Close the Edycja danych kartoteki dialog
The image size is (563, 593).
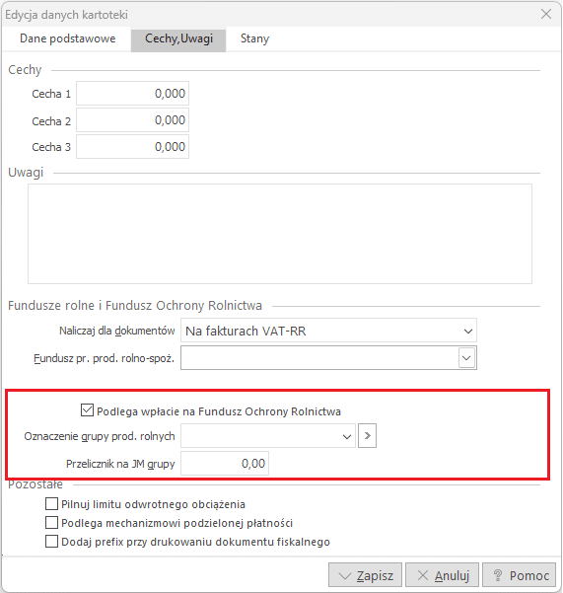tap(546, 15)
